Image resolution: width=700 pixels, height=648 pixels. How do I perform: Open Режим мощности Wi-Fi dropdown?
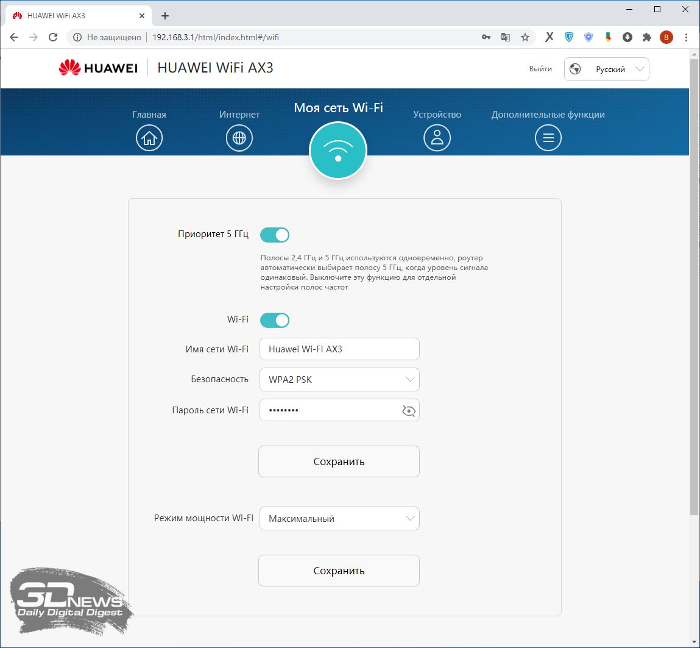(x=339, y=519)
